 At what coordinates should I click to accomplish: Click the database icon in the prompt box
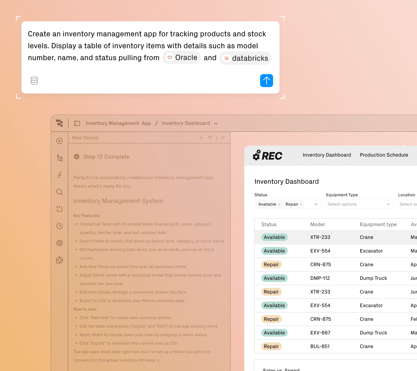[x=34, y=81]
